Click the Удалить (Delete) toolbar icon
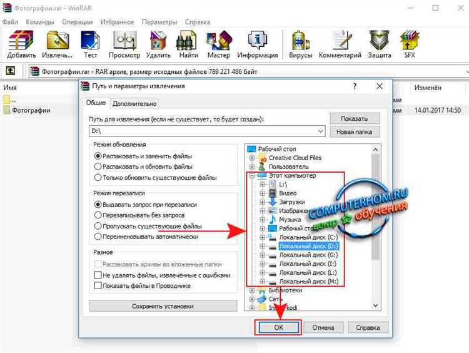 [158, 44]
